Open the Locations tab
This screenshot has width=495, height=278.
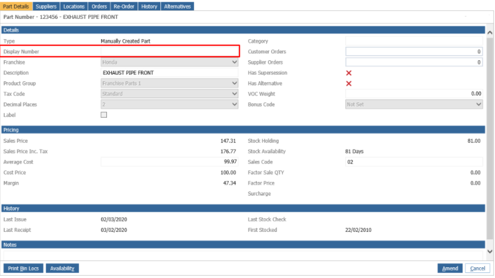click(x=74, y=6)
